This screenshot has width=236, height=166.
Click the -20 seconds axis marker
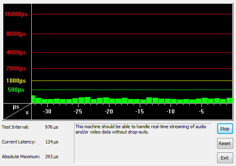point(109,111)
